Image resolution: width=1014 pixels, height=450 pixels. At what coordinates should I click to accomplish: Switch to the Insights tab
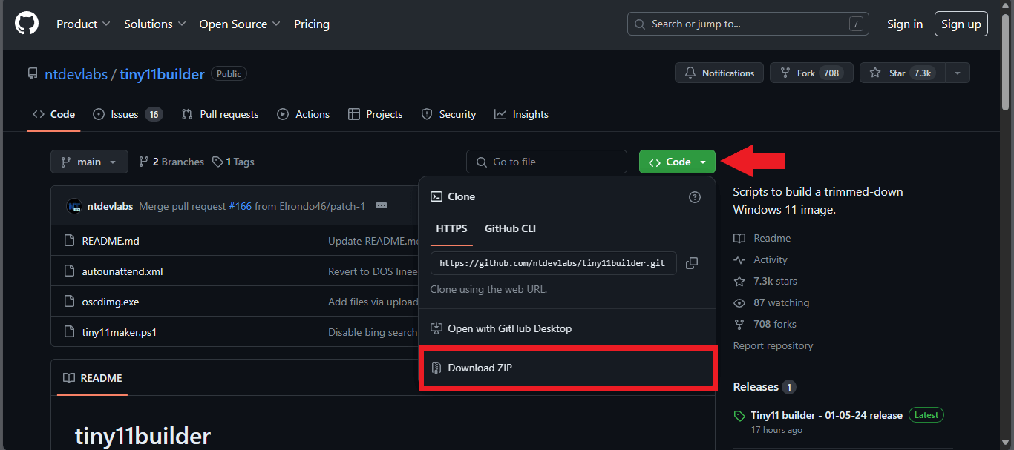click(521, 114)
